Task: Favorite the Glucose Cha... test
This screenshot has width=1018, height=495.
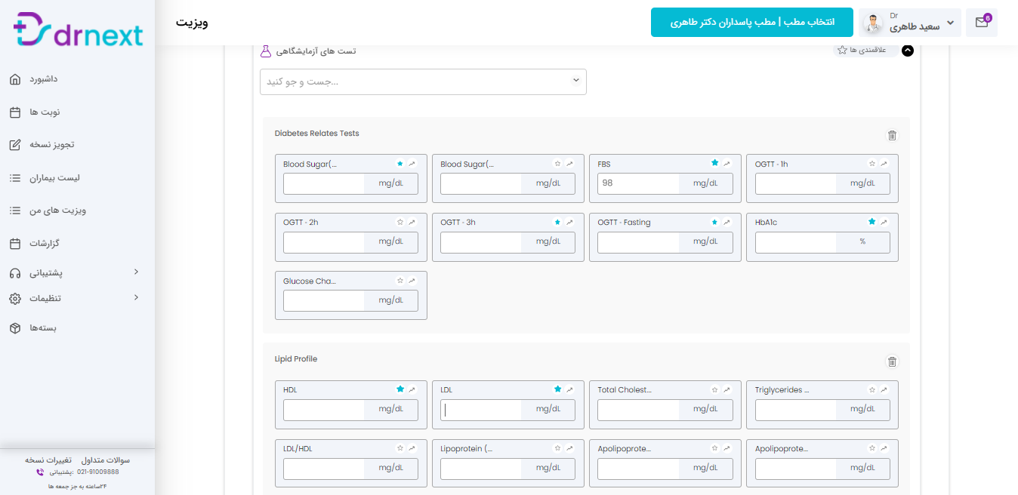Action: pyautogui.click(x=401, y=281)
